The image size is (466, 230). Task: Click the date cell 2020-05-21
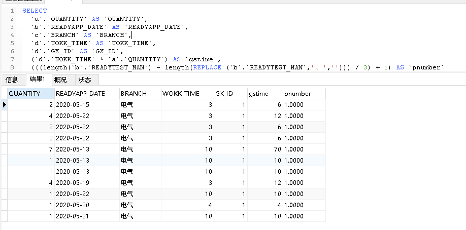pos(87,216)
